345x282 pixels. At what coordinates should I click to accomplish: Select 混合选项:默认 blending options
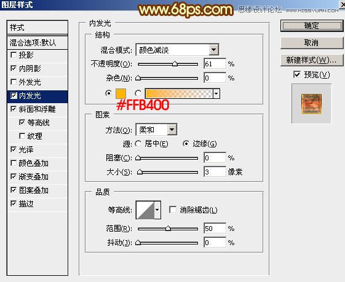38,42
